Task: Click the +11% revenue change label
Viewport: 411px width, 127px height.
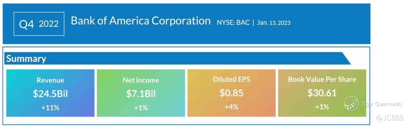Action: (50, 108)
